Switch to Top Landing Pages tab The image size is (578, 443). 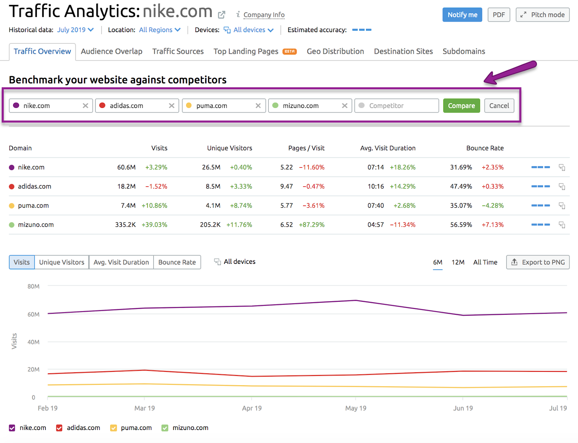[x=246, y=52]
